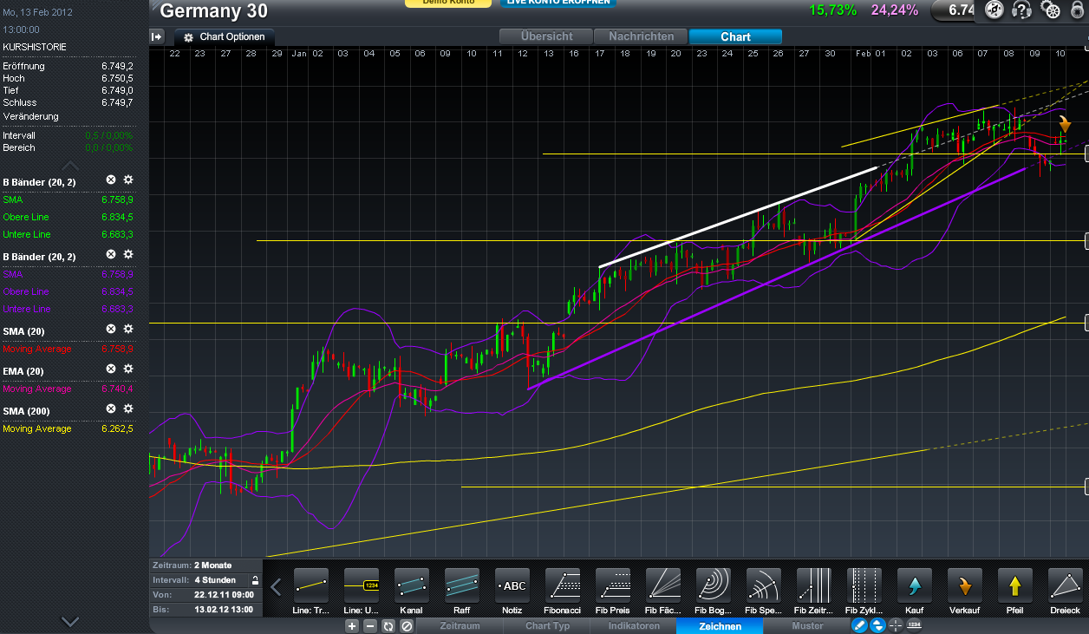Select the Chart tab
The width and height of the screenshot is (1089, 634).
(735, 36)
